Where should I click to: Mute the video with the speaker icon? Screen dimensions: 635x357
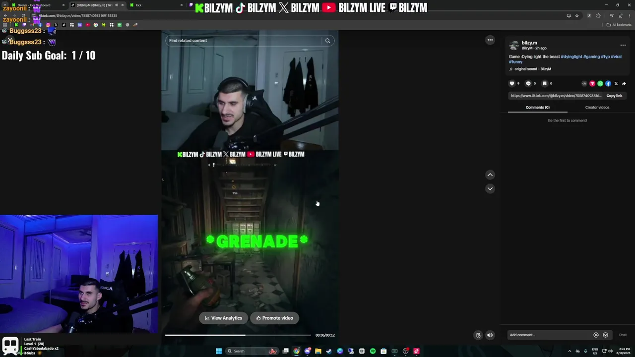click(490, 335)
